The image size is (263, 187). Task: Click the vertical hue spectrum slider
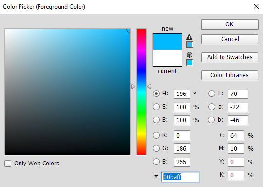[x=141, y=92]
